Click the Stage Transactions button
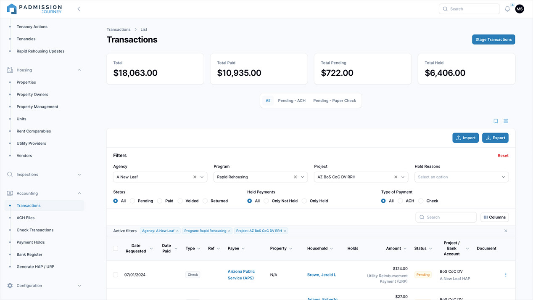Screen dimensions: 533x300 pos(493,40)
